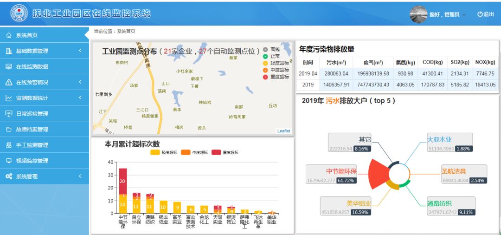Image resolution: width=501 pixels, height=235 pixels.
Task: Open 系统首页 menu item
Action: click(x=45, y=35)
